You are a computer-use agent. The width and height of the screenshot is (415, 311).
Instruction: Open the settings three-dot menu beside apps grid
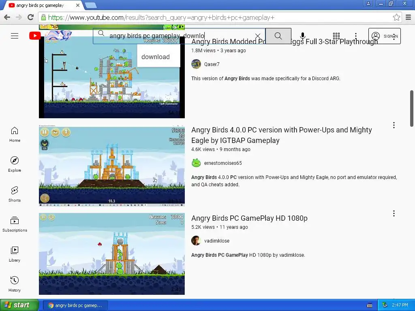coord(356,36)
